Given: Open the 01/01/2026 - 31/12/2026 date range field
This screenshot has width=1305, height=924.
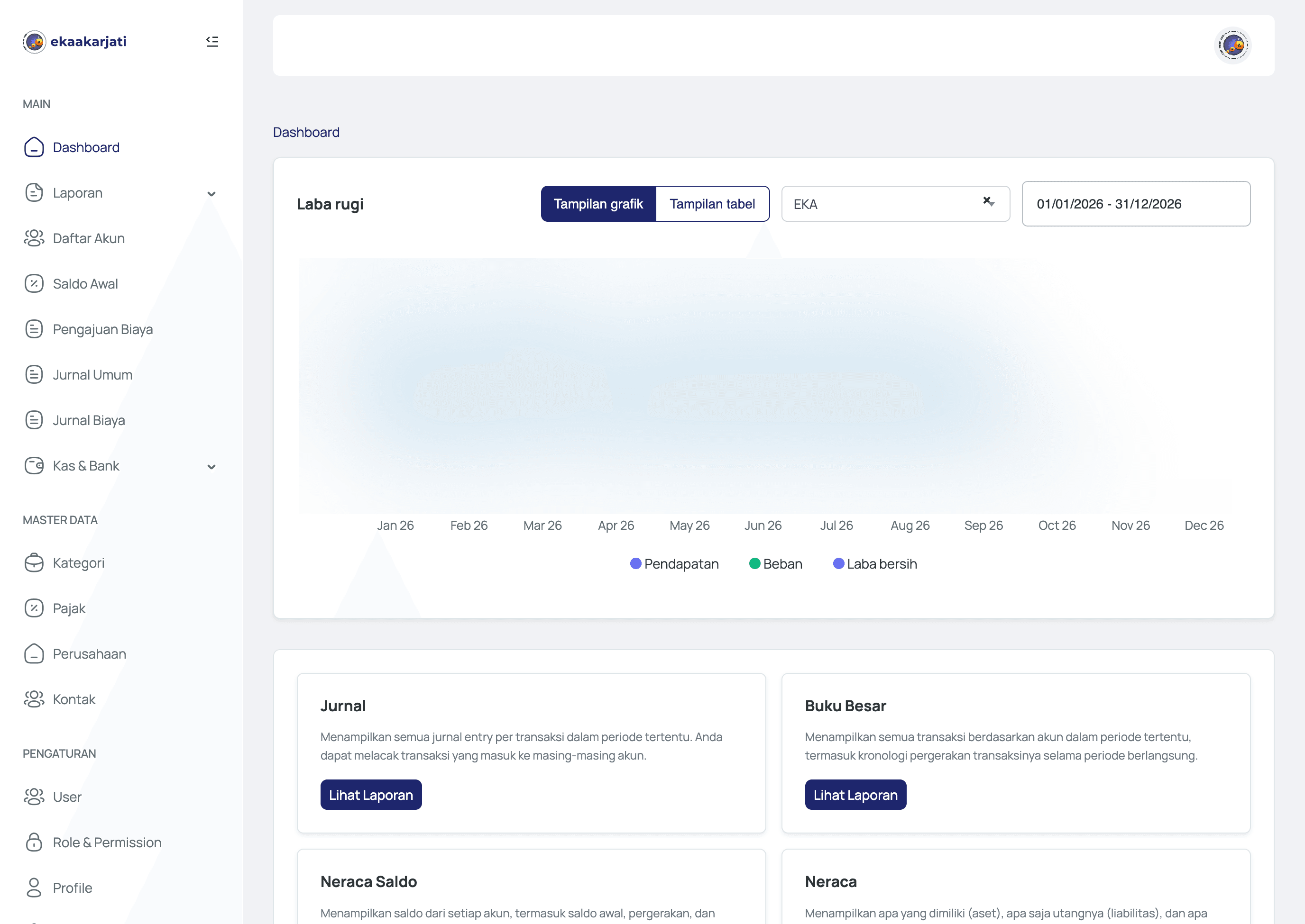Looking at the screenshot, I should coord(1136,204).
